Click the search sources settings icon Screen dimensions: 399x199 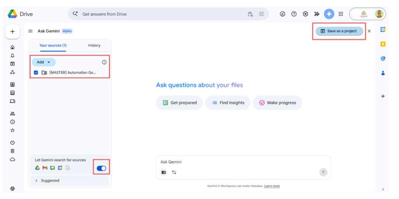coord(251,14)
